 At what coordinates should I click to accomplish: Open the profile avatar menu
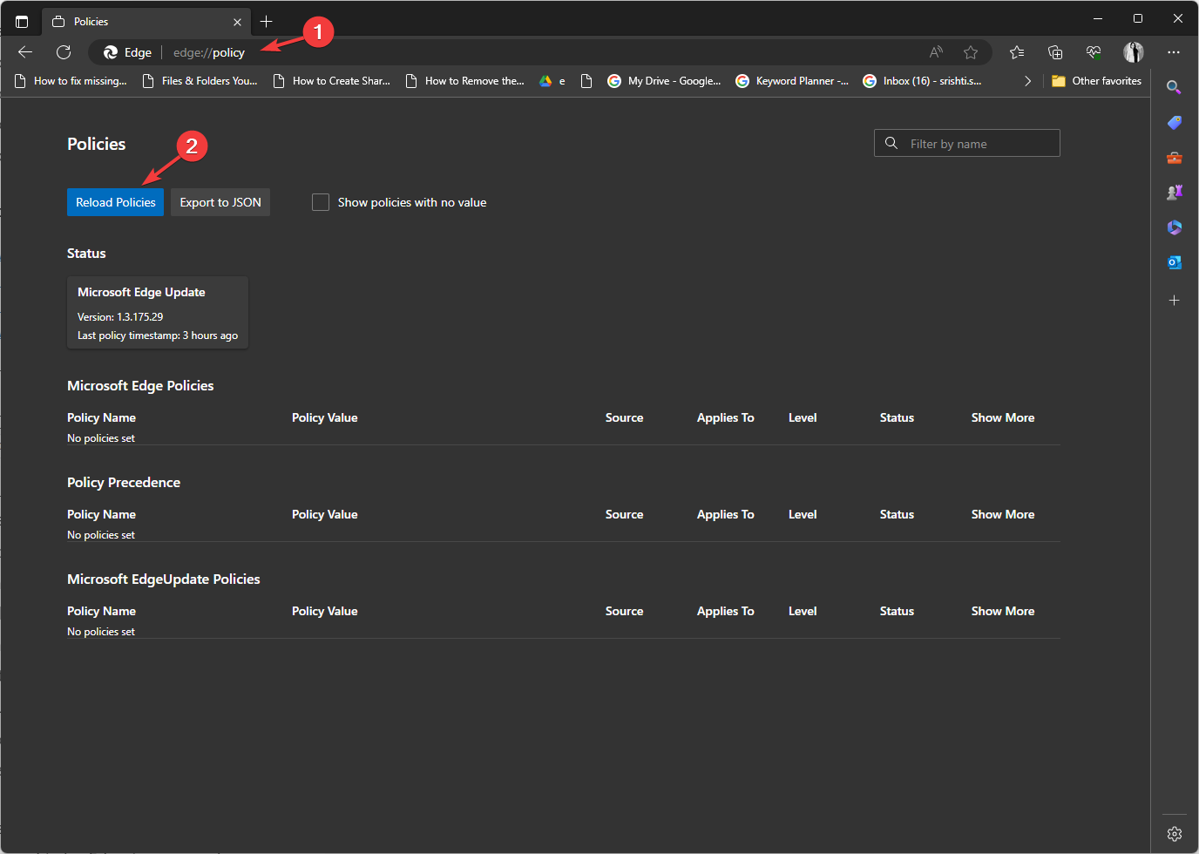[1134, 52]
